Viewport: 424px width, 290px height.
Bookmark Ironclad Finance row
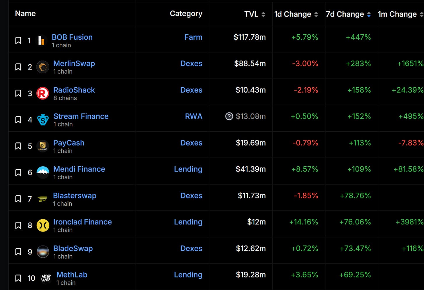18,225
